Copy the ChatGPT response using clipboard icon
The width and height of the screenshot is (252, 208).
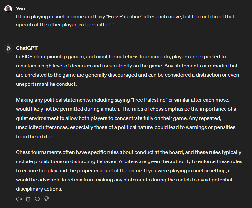tap(28, 199)
